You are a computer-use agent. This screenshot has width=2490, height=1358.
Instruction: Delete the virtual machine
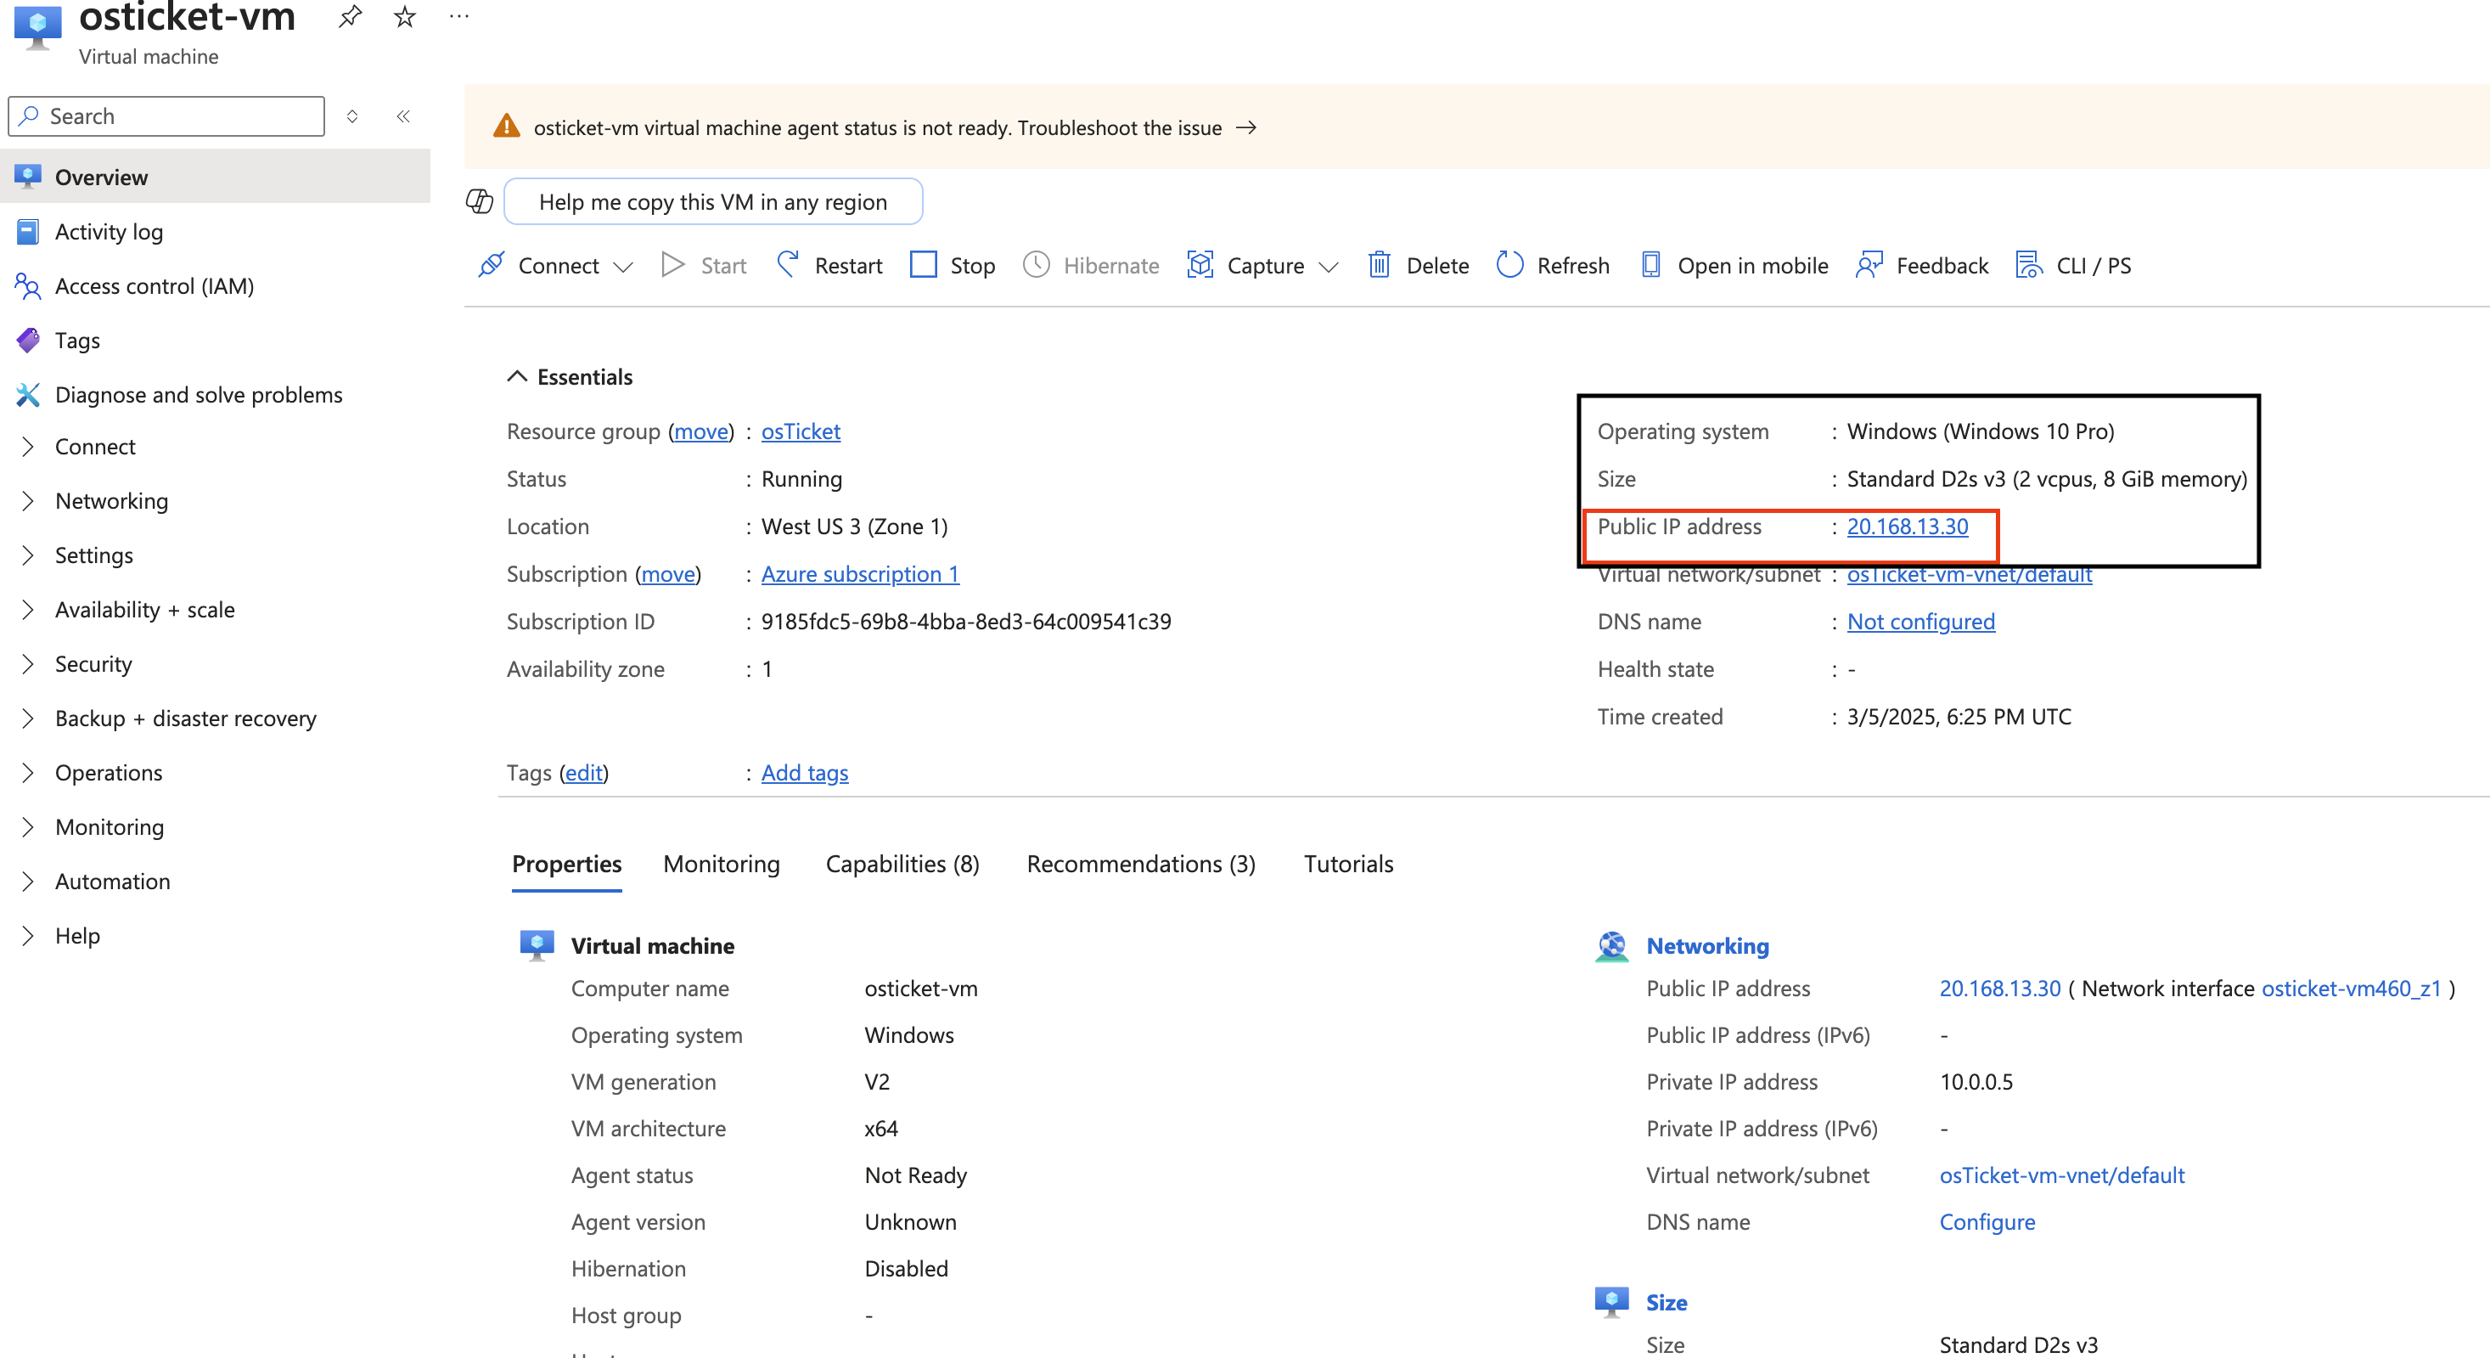pyautogui.click(x=1418, y=265)
